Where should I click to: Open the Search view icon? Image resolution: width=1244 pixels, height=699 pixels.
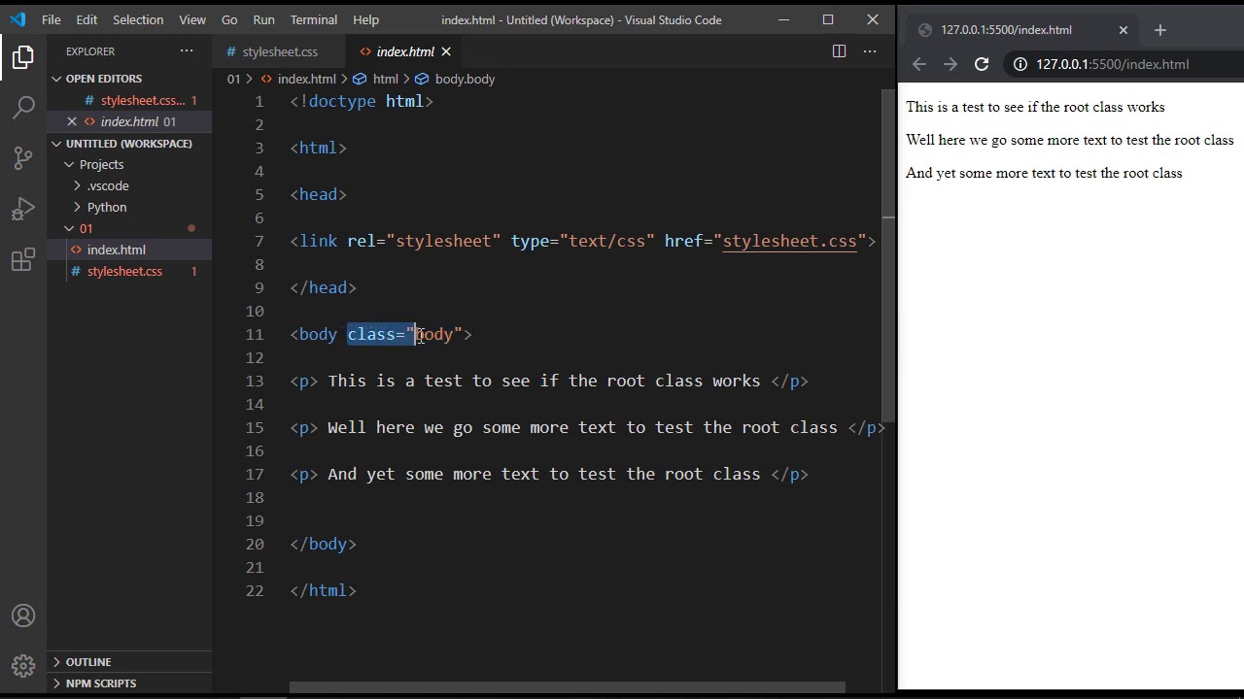click(x=23, y=107)
